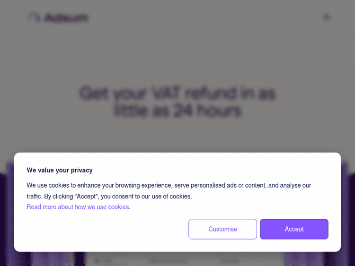
Task: Click the "We value your privacy" heading
Action: click(x=60, y=170)
